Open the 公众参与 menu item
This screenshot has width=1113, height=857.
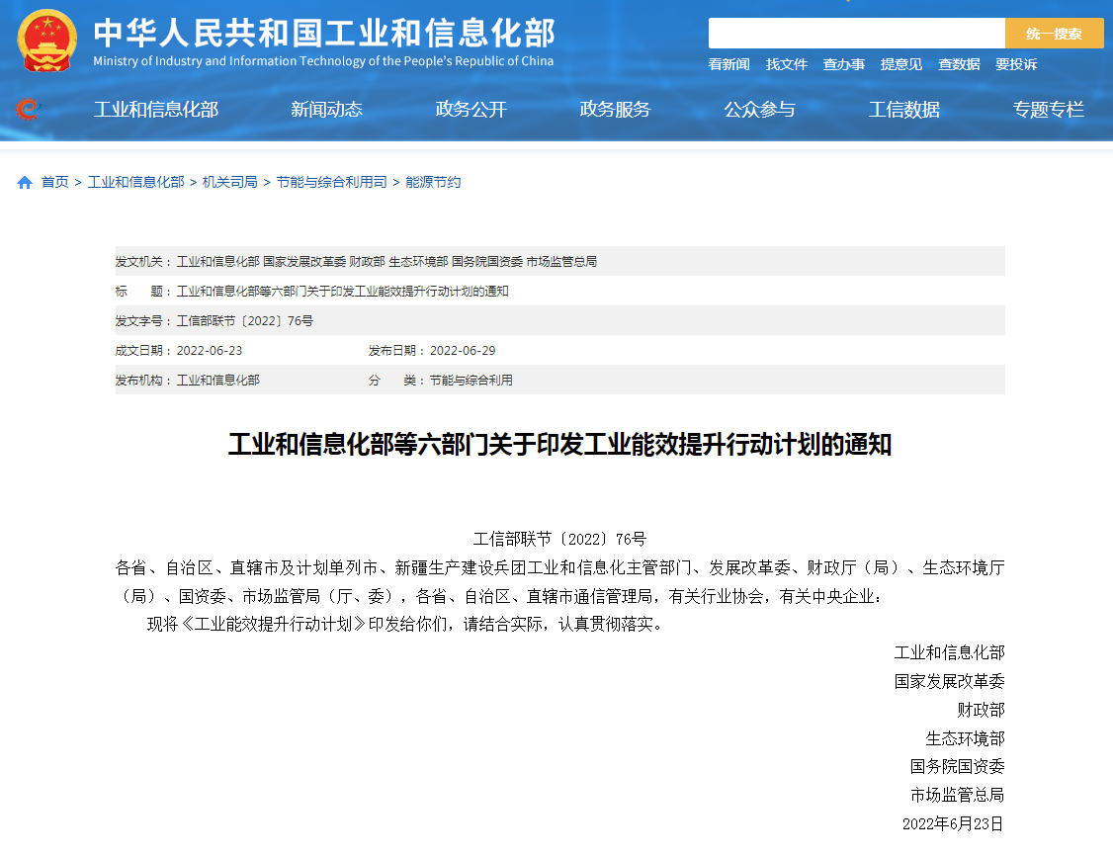coord(759,110)
